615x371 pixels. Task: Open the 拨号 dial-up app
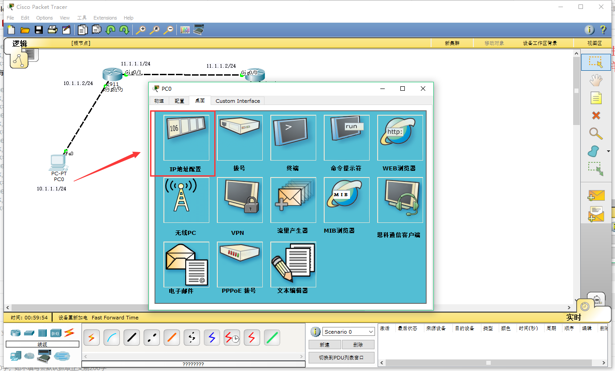(240, 137)
